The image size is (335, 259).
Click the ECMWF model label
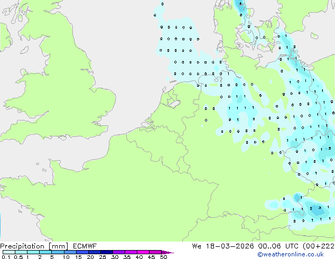(x=85, y=246)
